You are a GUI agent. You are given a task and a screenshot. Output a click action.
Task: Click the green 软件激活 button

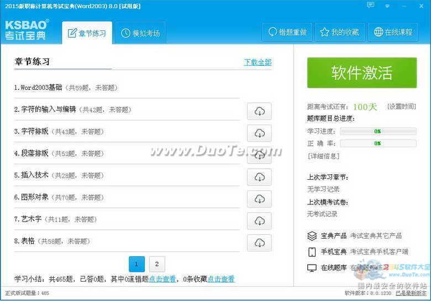[362, 73]
